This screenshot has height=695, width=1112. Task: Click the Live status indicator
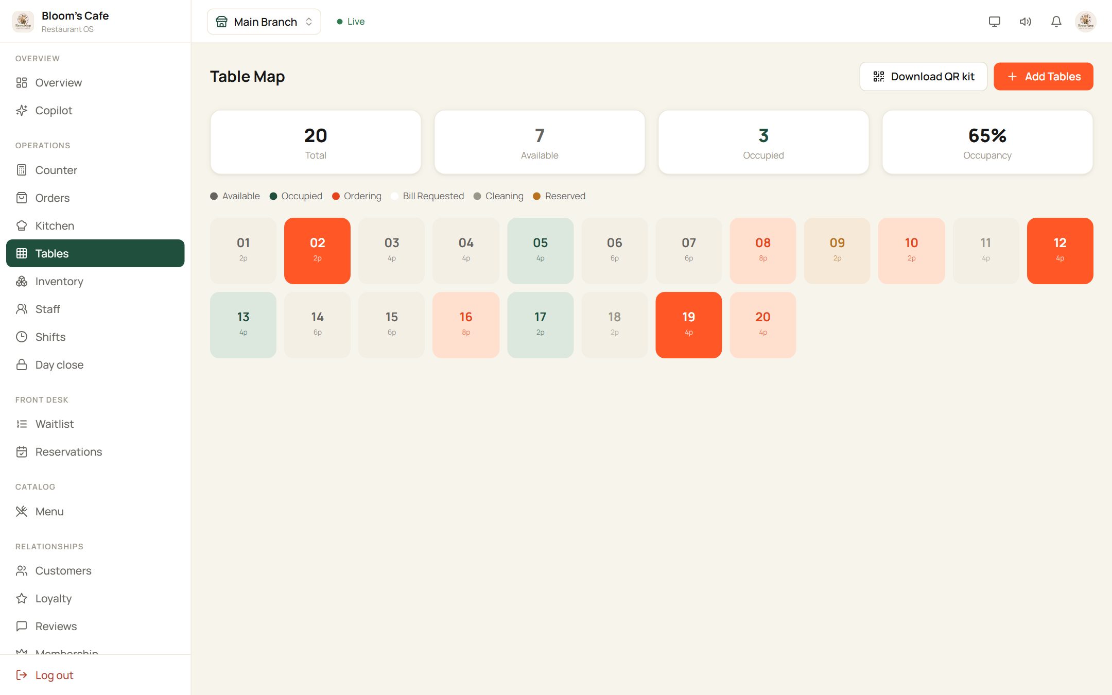[x=351, y=22]
